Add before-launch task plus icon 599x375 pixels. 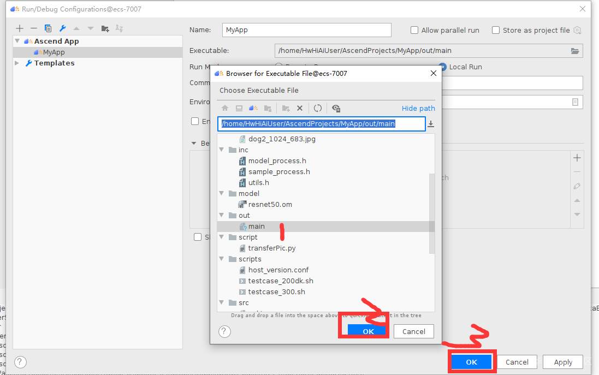(x=577, y=158)
